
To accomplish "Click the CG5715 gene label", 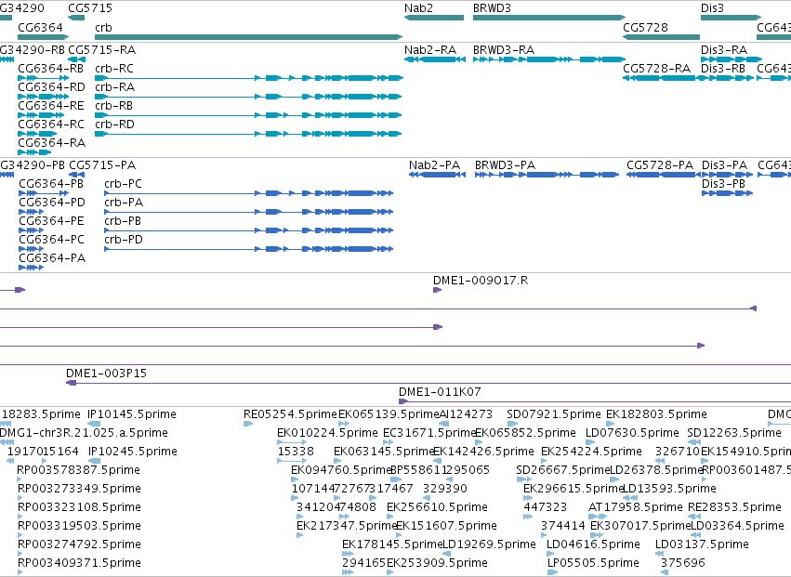I will click(90, 8).
